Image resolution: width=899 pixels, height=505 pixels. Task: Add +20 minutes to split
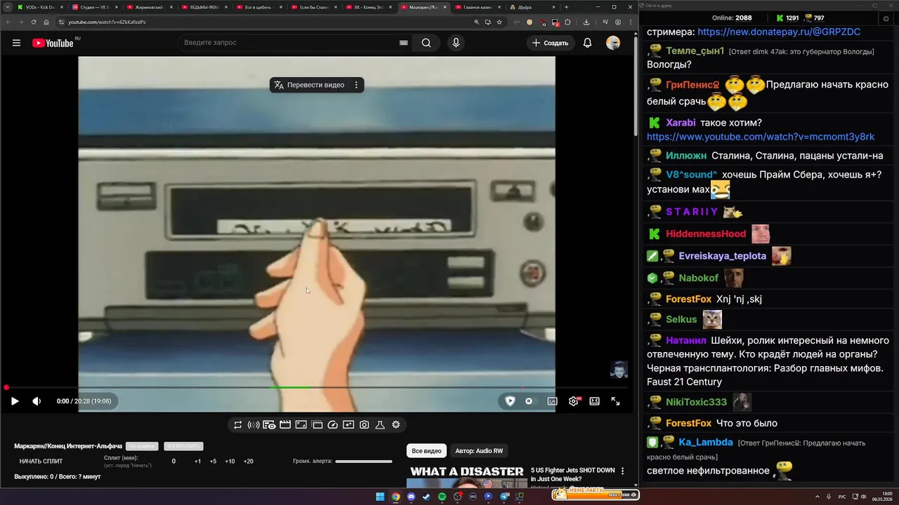(x=248, y=462)
